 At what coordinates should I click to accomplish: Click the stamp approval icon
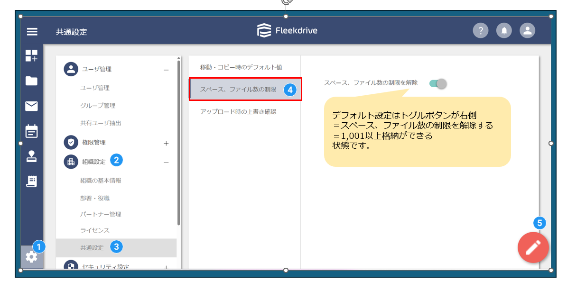(x=31, y=157)
